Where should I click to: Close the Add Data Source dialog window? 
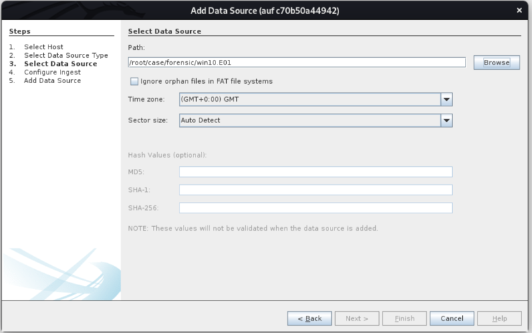point(518,10)
